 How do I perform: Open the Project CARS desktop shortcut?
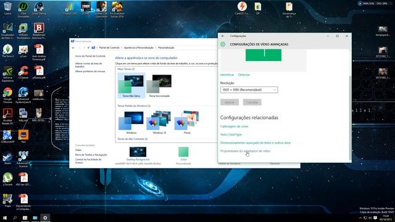pos(70,8)
